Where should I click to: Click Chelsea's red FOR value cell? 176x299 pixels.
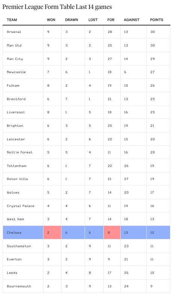pyautogui.click(x=112, y=233)
